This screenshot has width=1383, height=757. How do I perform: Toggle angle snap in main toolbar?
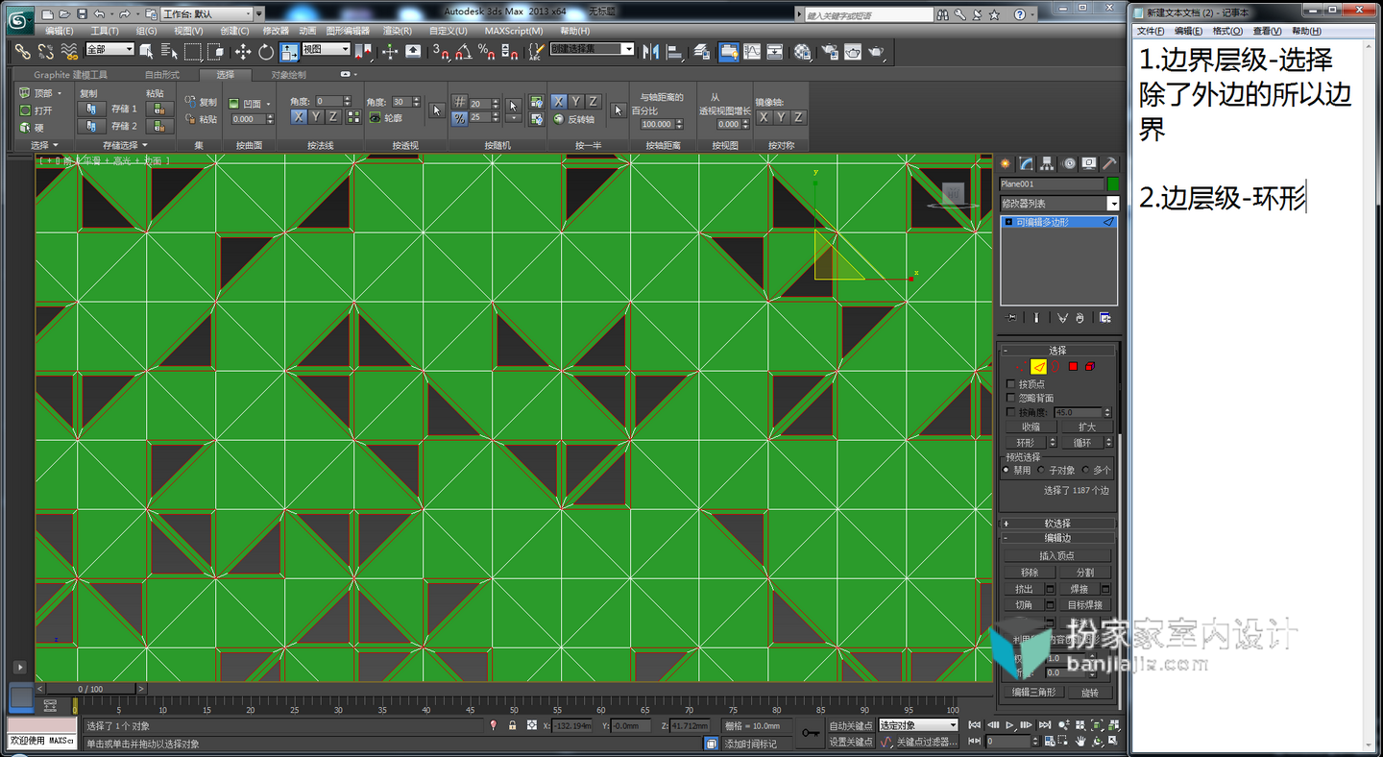pyautogui.click(x=464, y=52)
